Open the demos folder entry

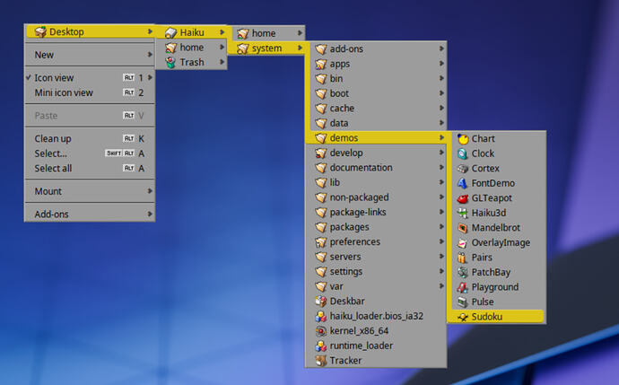[376, 138]
